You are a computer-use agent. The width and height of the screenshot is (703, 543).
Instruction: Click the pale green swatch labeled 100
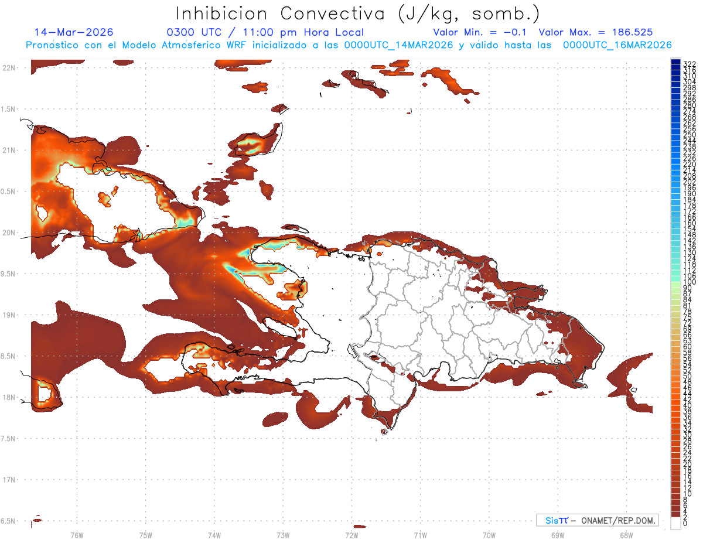(676, 284)
